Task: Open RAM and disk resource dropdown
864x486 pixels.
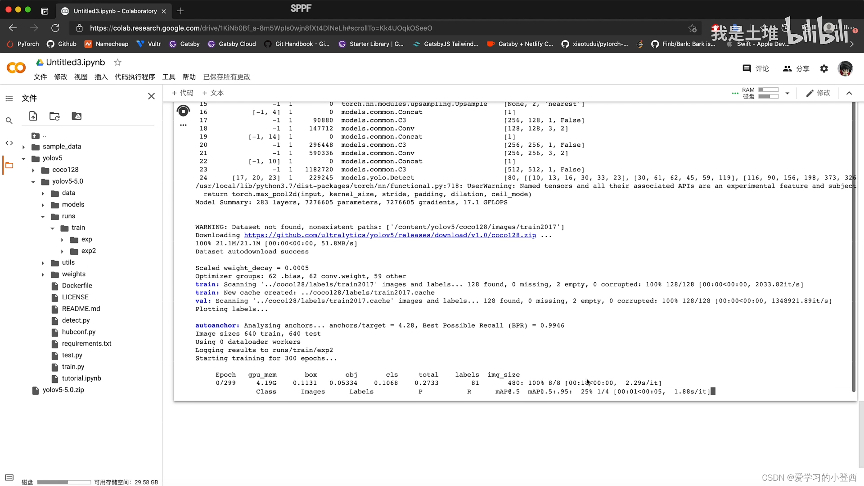Action: (x=787, y=93)
